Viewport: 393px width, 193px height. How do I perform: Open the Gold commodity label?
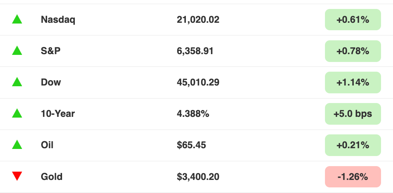click(x=52, y=177)
